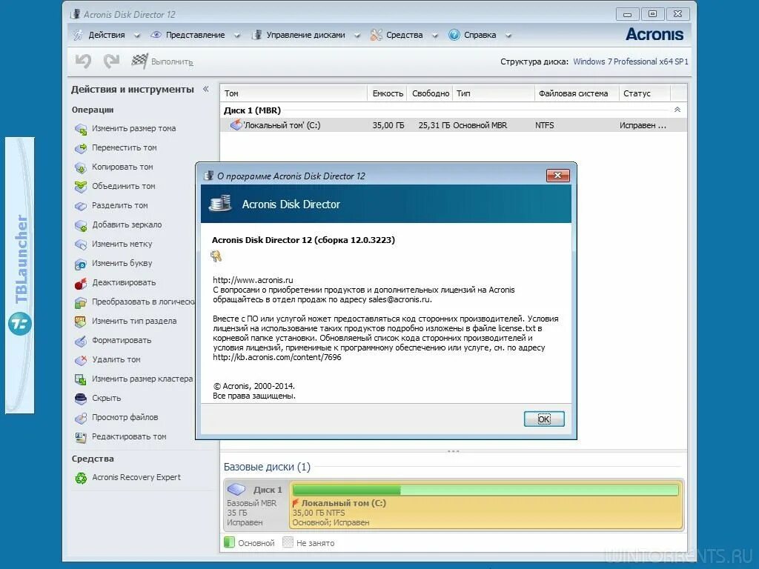Screen dimensions: 759x569
Task: Click the Acronis Recovery Expert label
Action: tap(136, 477)
